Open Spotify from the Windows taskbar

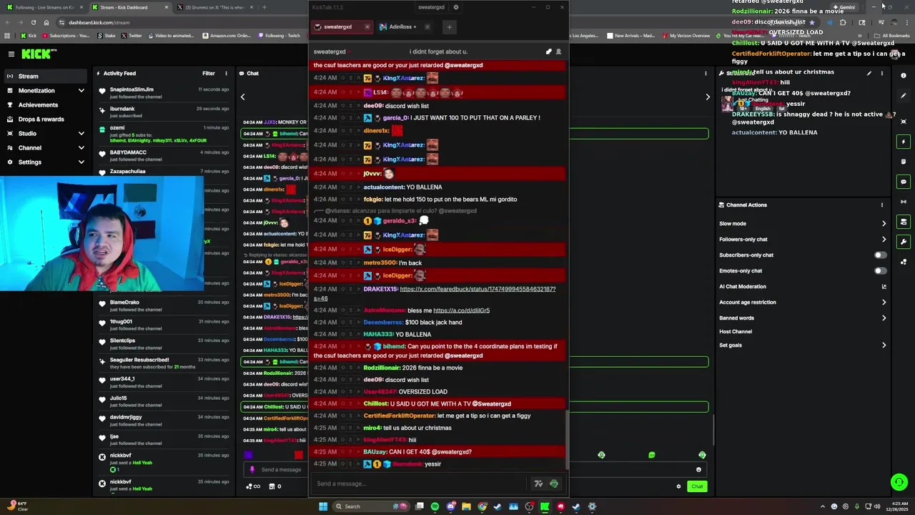pyautogui.click(x=435, y=506)
